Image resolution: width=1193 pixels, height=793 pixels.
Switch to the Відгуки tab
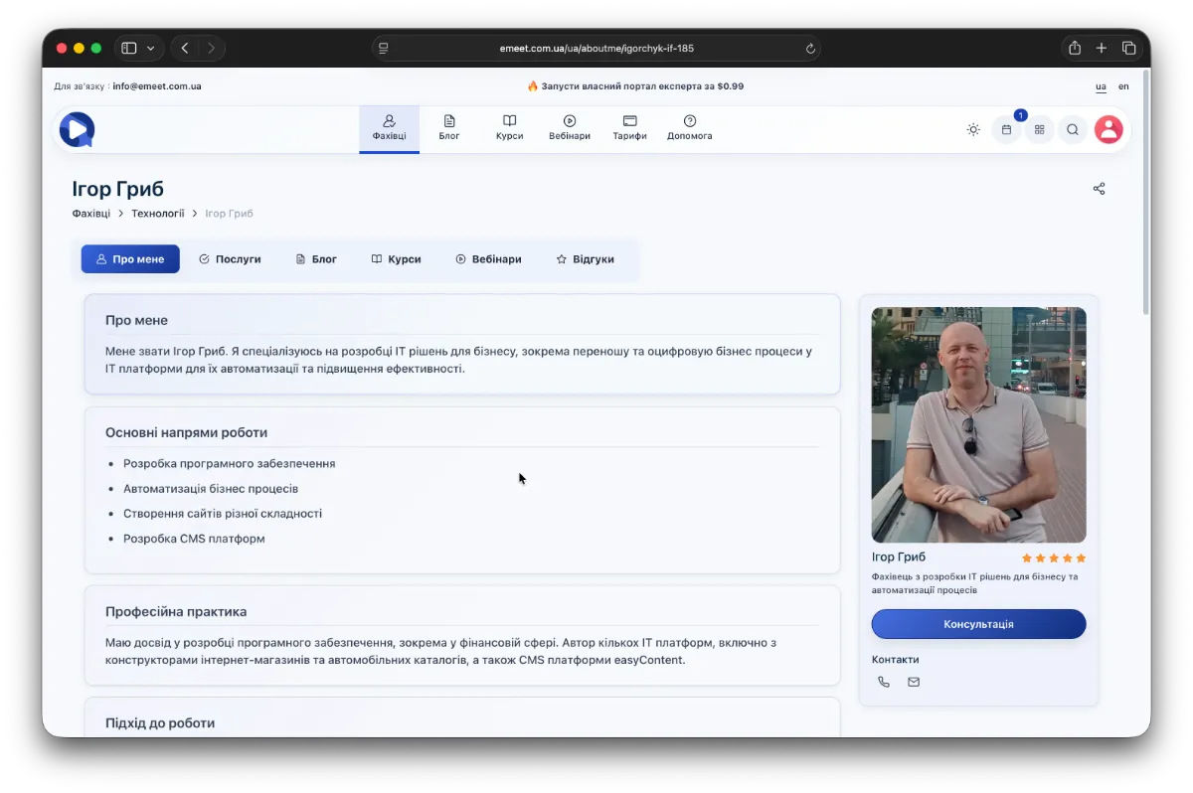click(x=585, y=259)
